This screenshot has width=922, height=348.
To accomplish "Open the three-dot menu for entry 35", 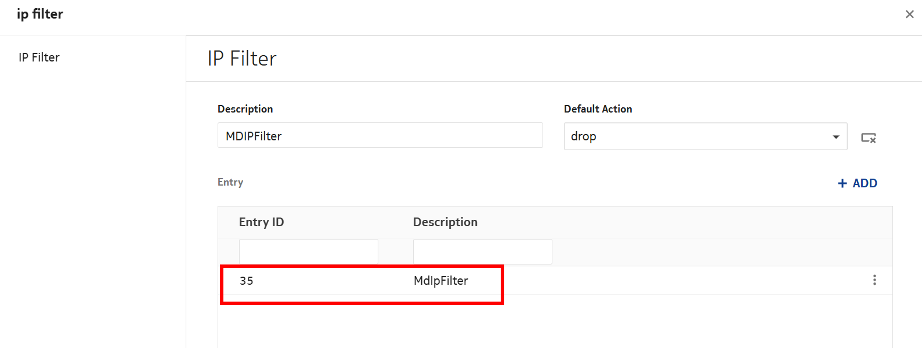I will tap(874, 280).
